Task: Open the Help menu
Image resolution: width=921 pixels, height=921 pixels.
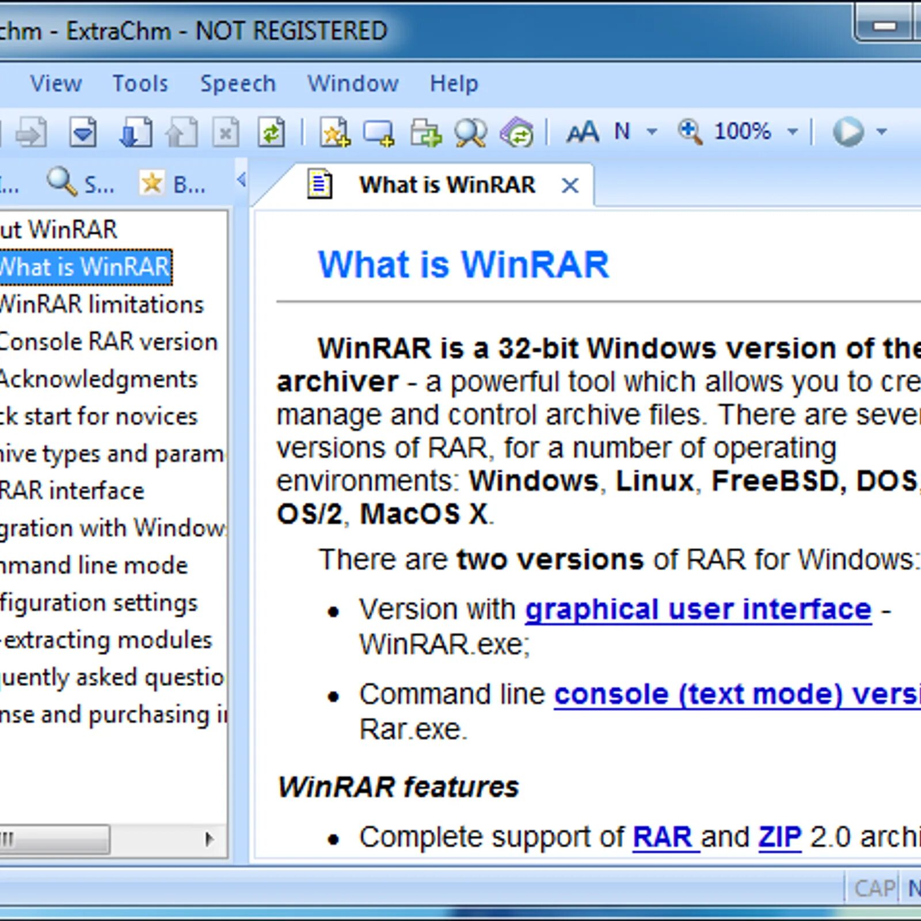Action: click(x=454, y=84)
